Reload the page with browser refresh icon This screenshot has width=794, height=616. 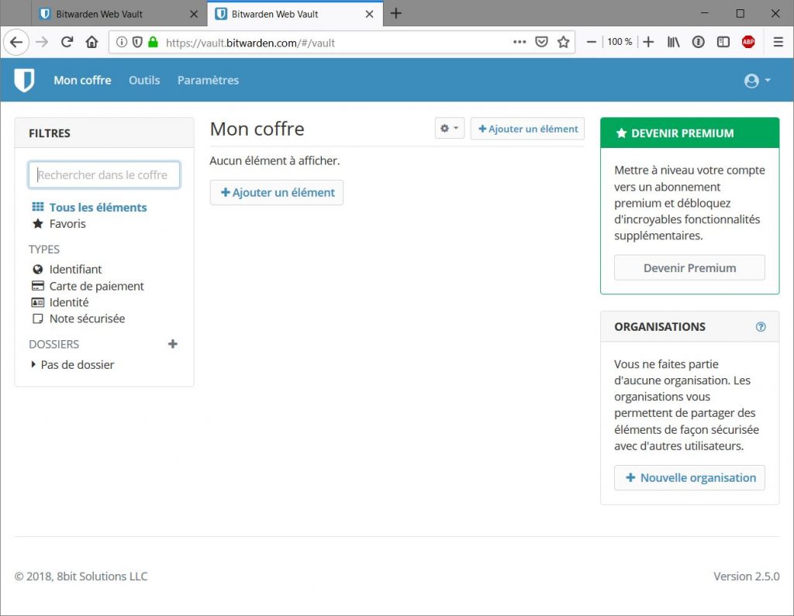click(67, 42)
